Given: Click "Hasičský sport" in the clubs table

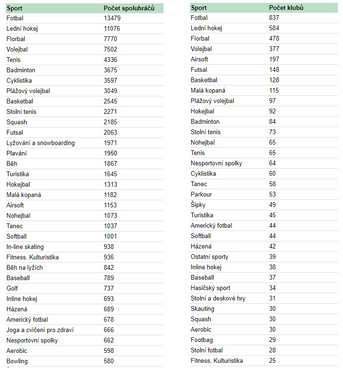Looking at the screenshot, I should point(211,288).
